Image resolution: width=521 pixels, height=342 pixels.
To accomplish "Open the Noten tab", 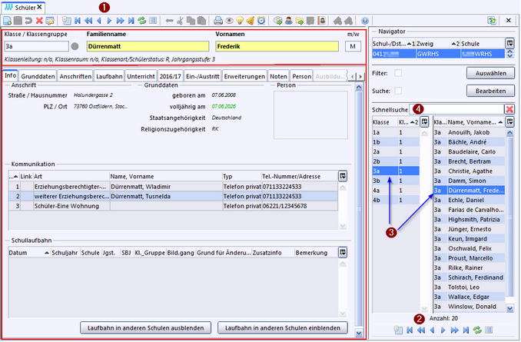I will click(279, 77).
